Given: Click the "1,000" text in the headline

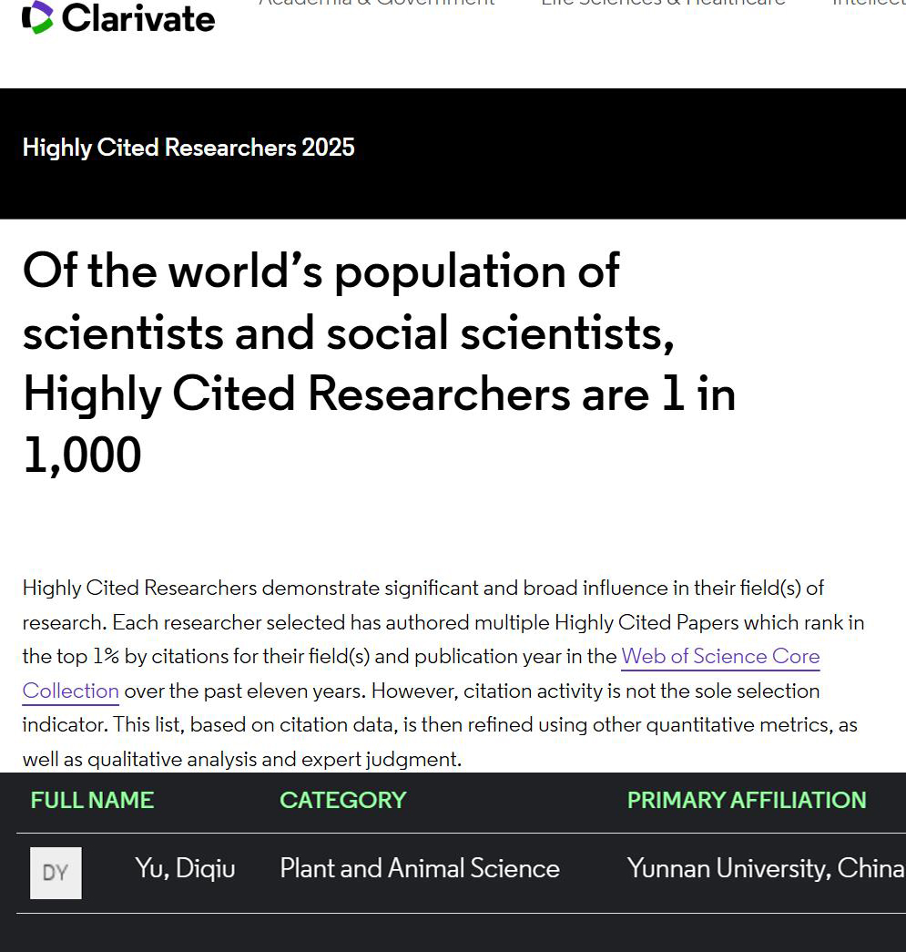Looking at the screenshot, I should coord(82,455).
